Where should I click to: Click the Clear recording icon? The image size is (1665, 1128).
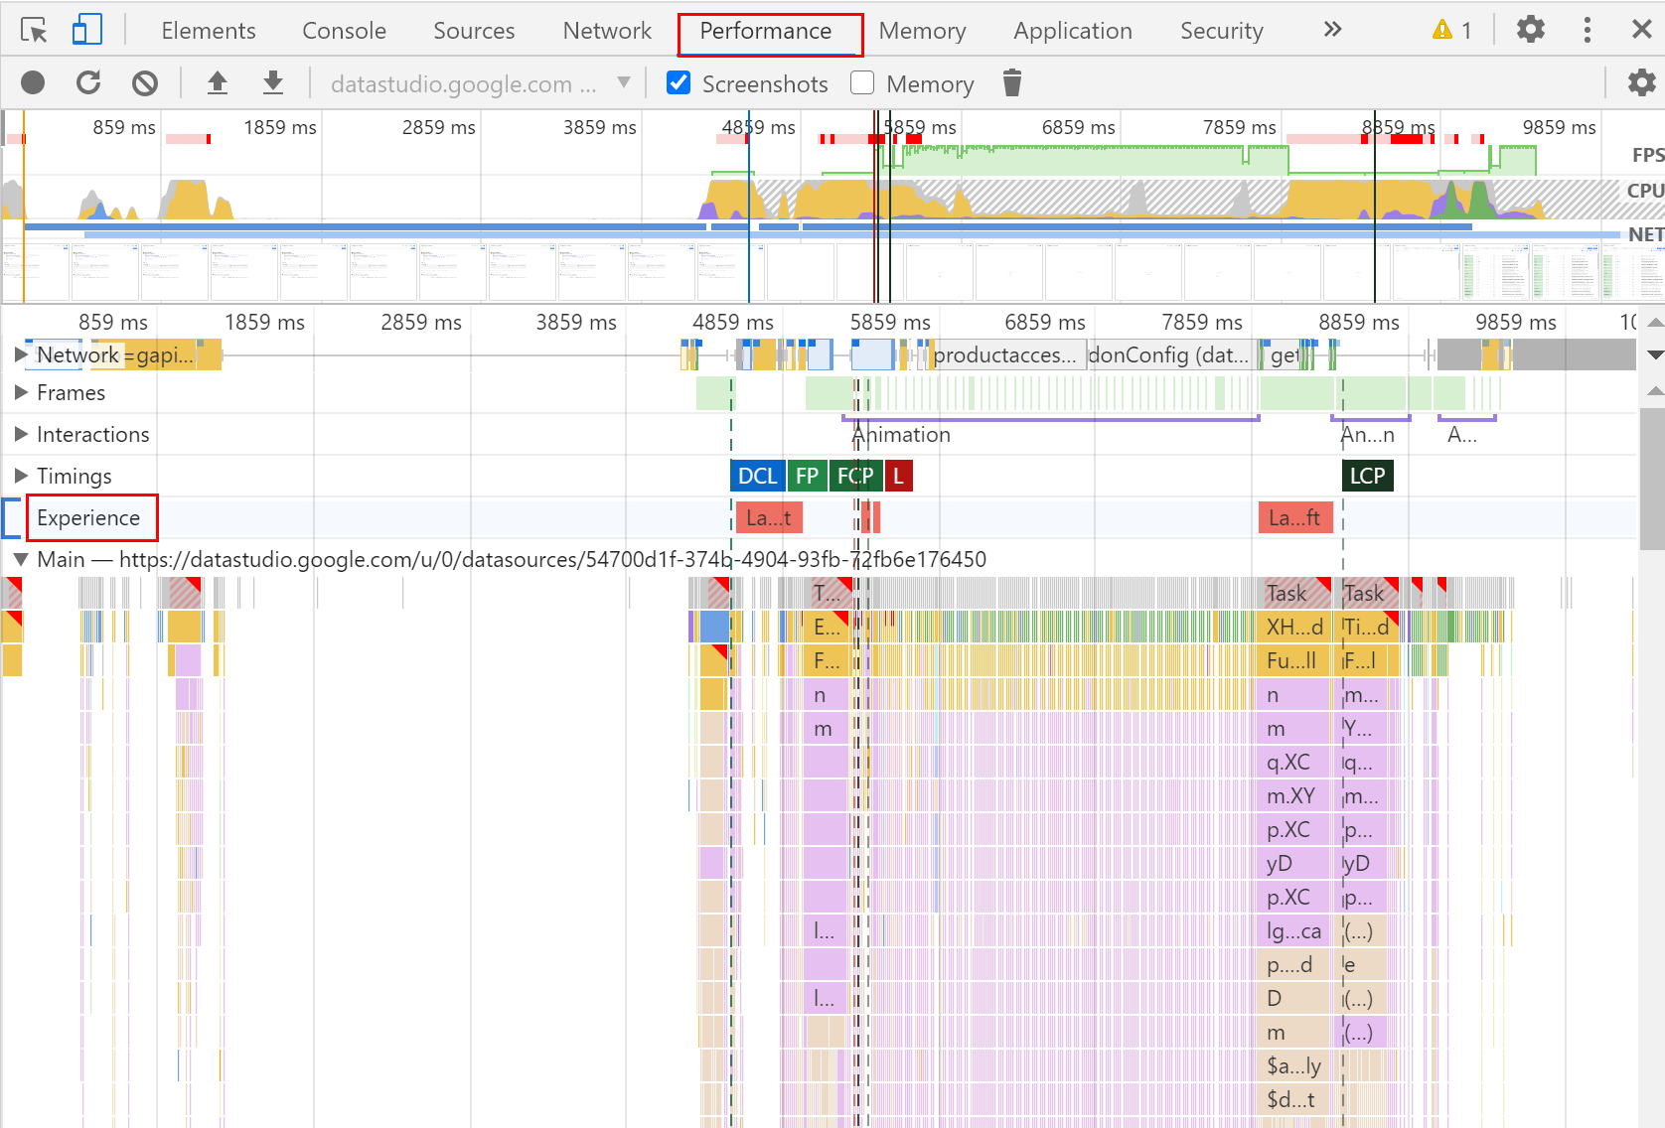pyautogui.click(x=145, y=83)
